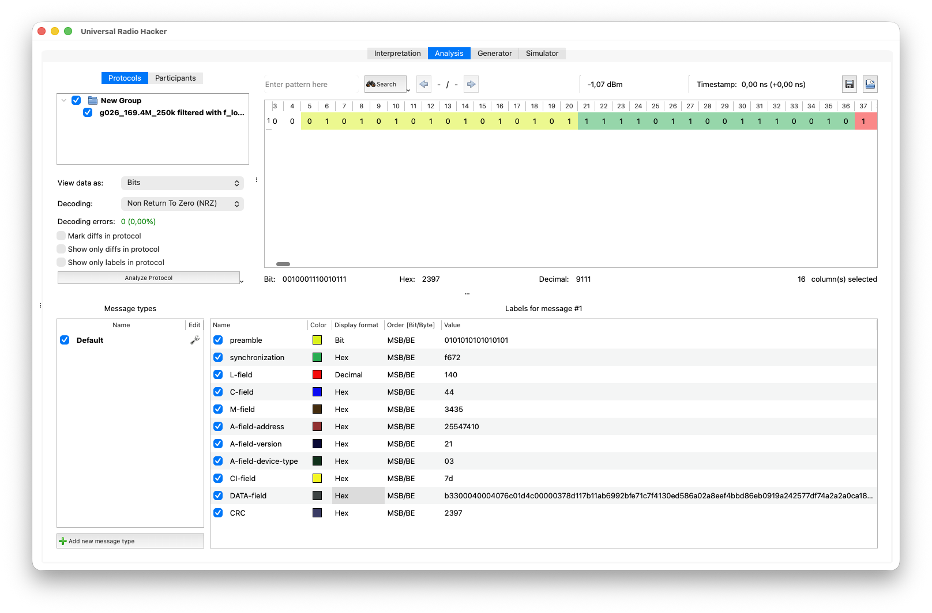The image size is (932, 613).
Task: Toggle Show only labels in protocol
Action: coord(61,262)
